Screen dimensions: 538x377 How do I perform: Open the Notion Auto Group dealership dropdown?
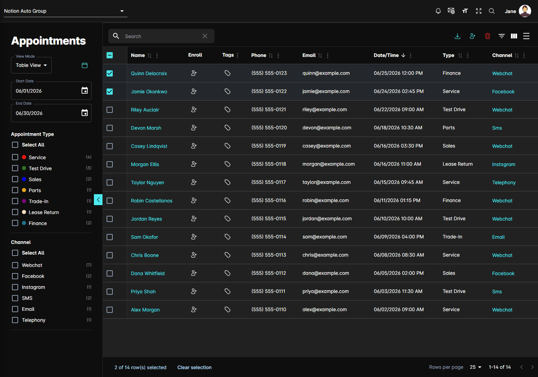click(65, 11)
